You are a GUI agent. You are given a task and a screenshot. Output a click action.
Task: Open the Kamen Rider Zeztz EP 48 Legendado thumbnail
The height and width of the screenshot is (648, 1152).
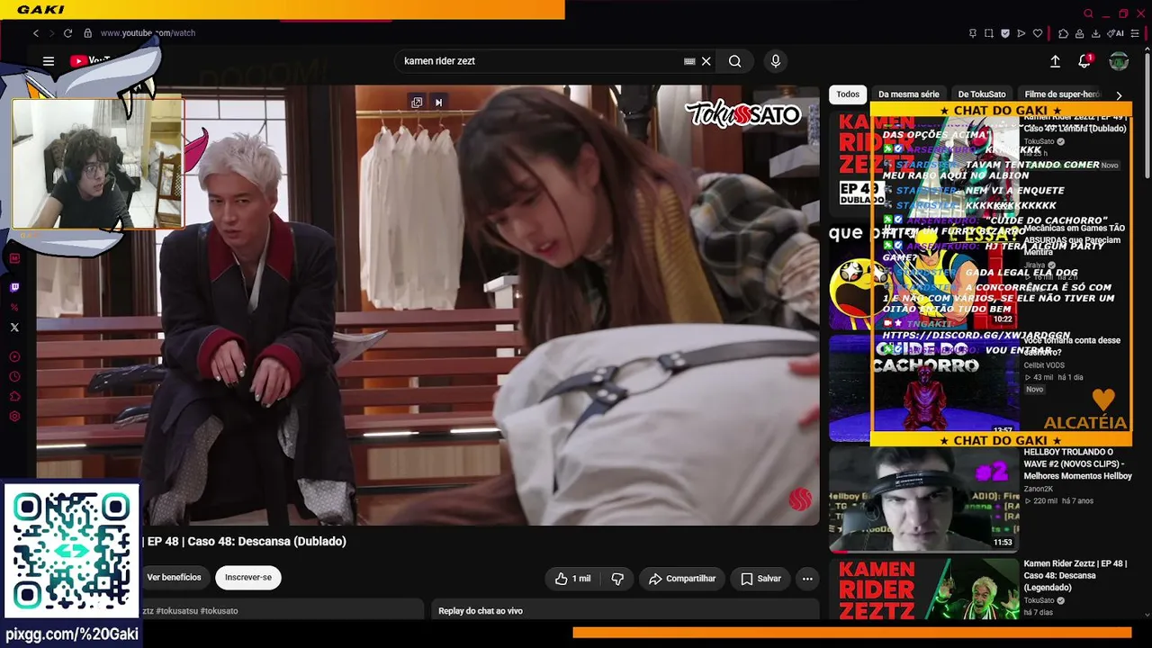point(923,589)
